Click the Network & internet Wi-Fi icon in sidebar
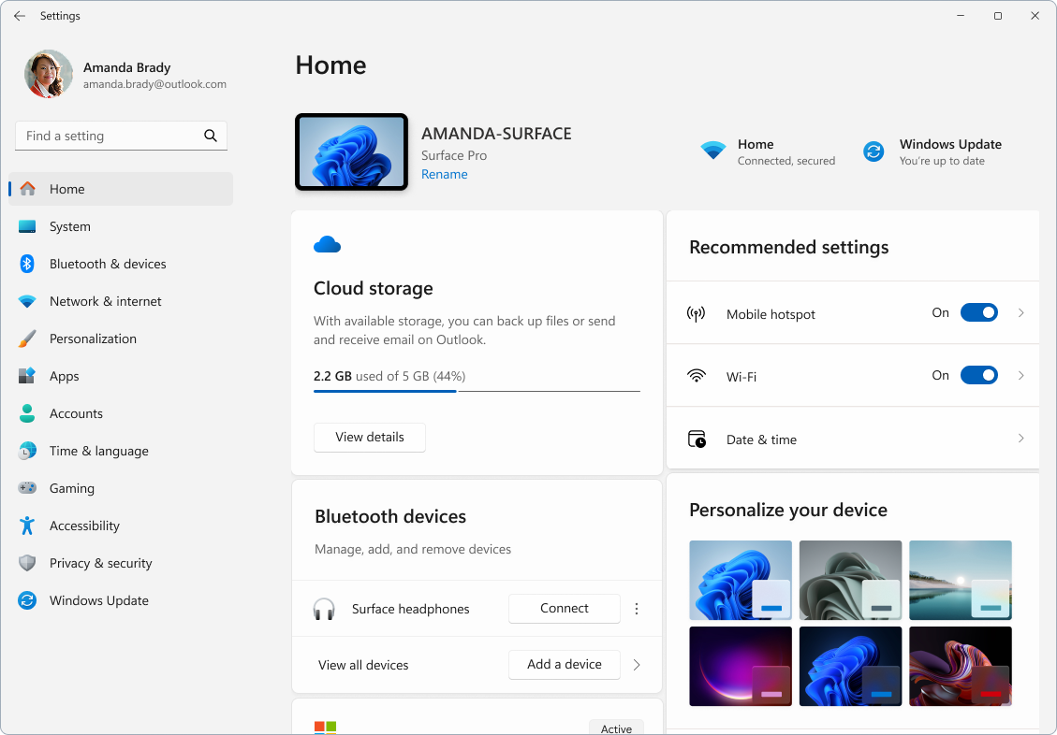1057x735 pixels. (x=27, y=301)
